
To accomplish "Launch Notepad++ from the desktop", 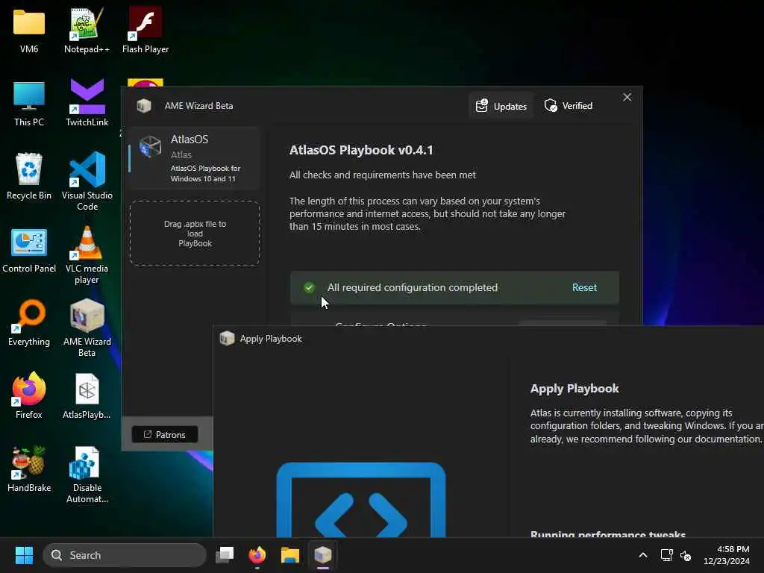I will click(x=87, y=30).
